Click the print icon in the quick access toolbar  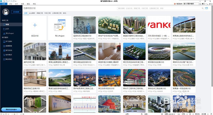[x=14, y=1]
